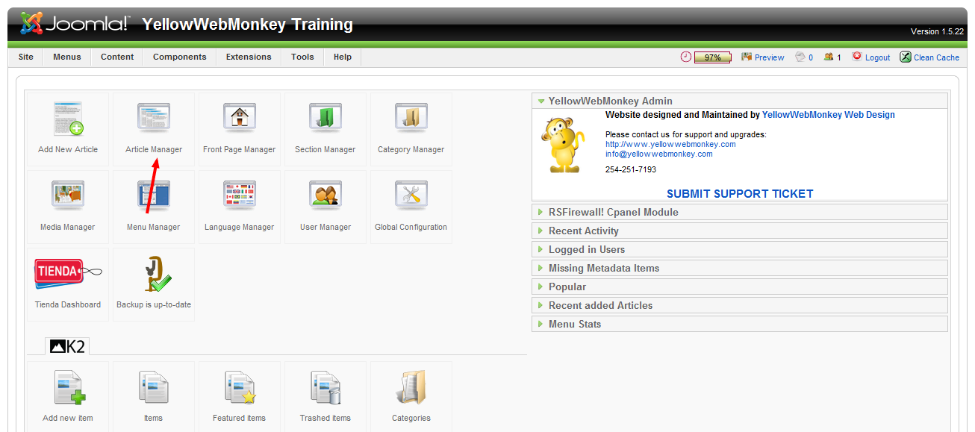Open the Media Manager icon
Screen dimensions: 975x432
(x=68, y=197)
